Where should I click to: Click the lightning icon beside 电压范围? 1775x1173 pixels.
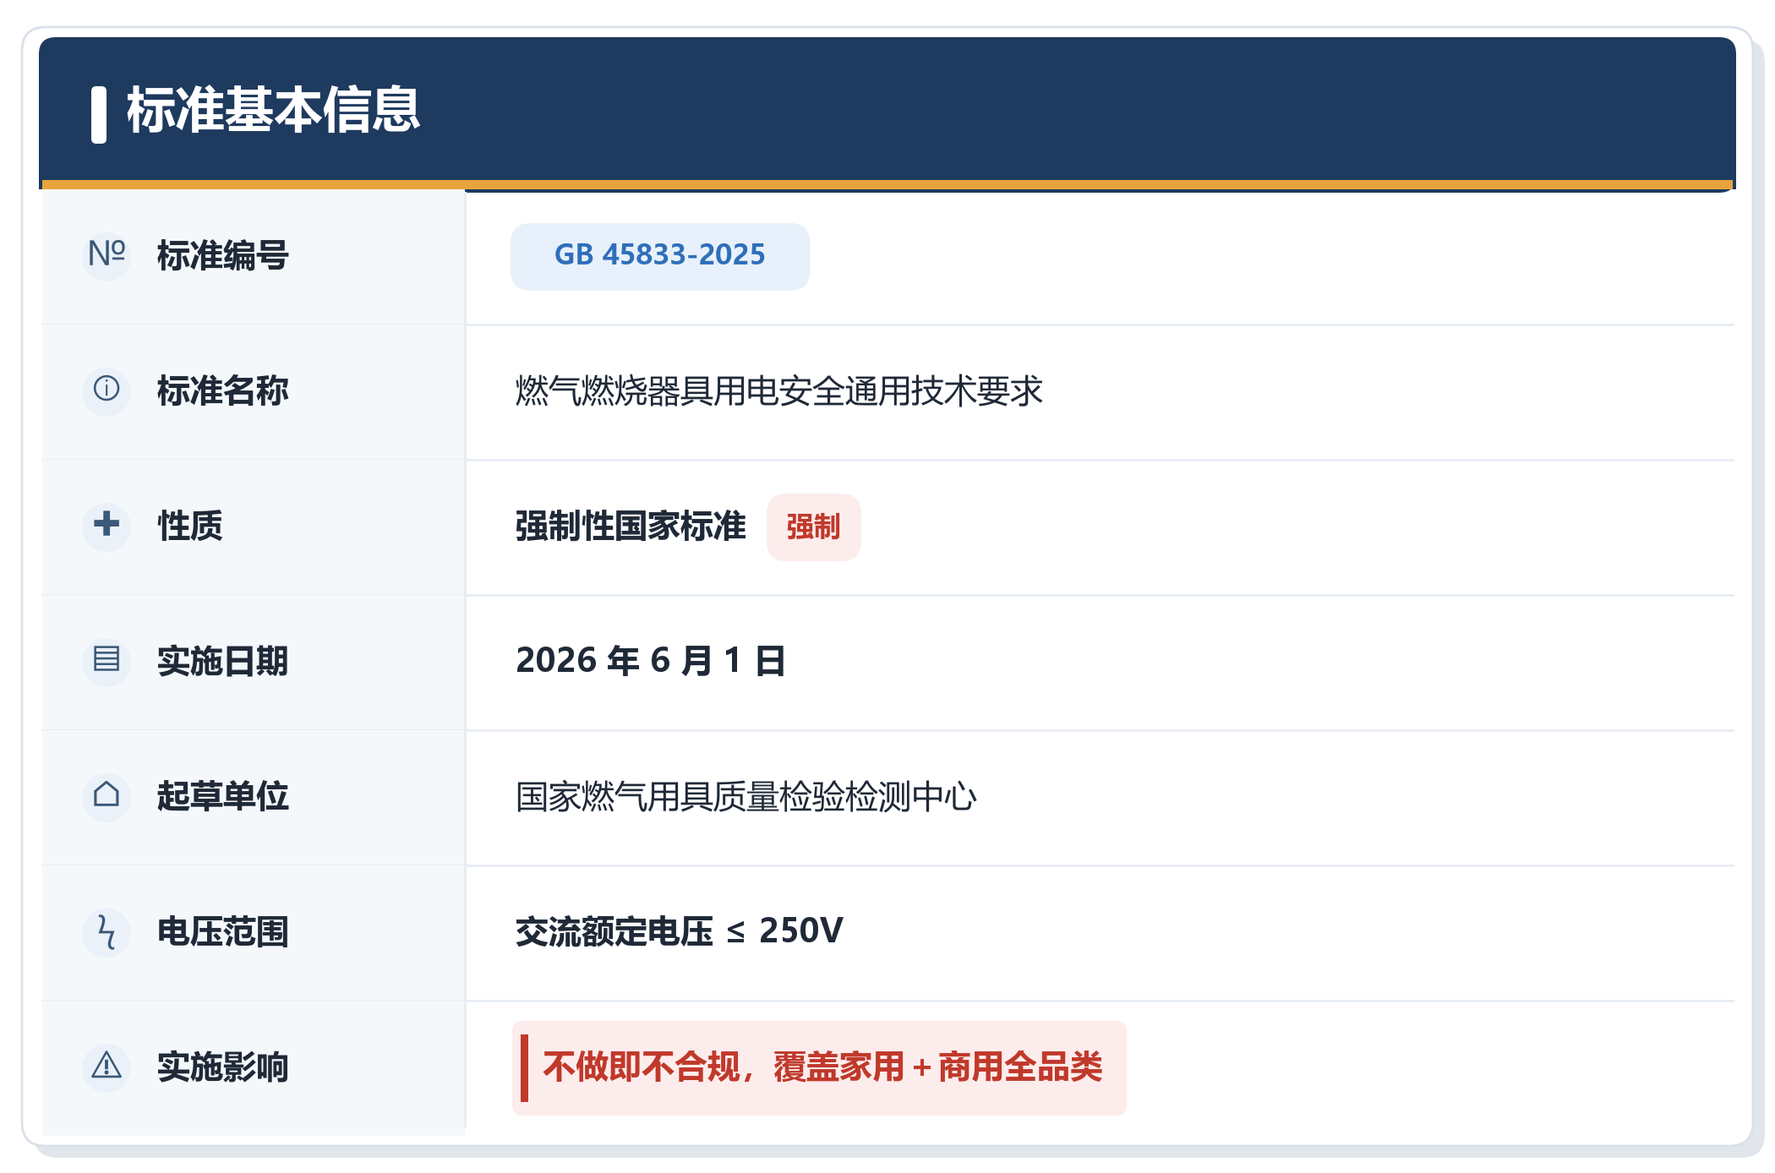pyautogui.click(x=106, y=932)
